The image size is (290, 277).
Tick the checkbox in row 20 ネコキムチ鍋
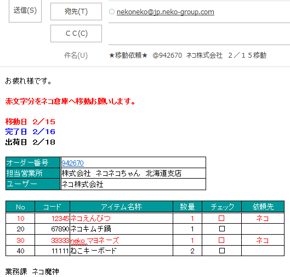point(222,229)
